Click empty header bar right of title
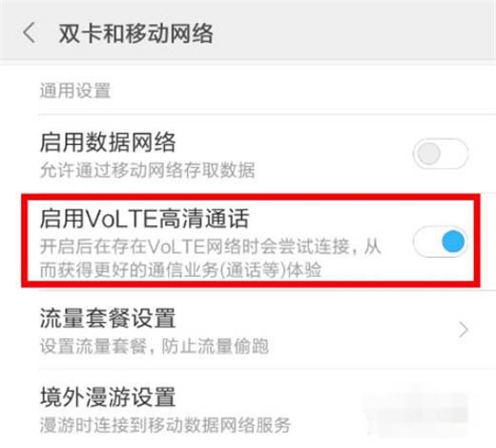Screen dimensions: 496x448 (x=353, y=32)
